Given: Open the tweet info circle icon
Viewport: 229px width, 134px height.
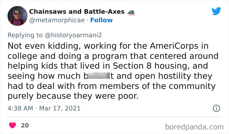Looking at the screenshot, I should [216, 108].
